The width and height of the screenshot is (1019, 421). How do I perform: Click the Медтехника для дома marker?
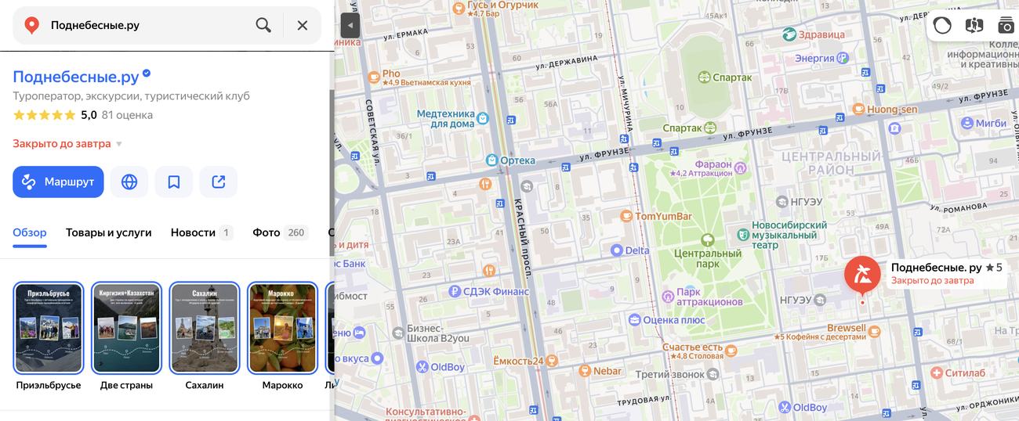tap(483, 119)
